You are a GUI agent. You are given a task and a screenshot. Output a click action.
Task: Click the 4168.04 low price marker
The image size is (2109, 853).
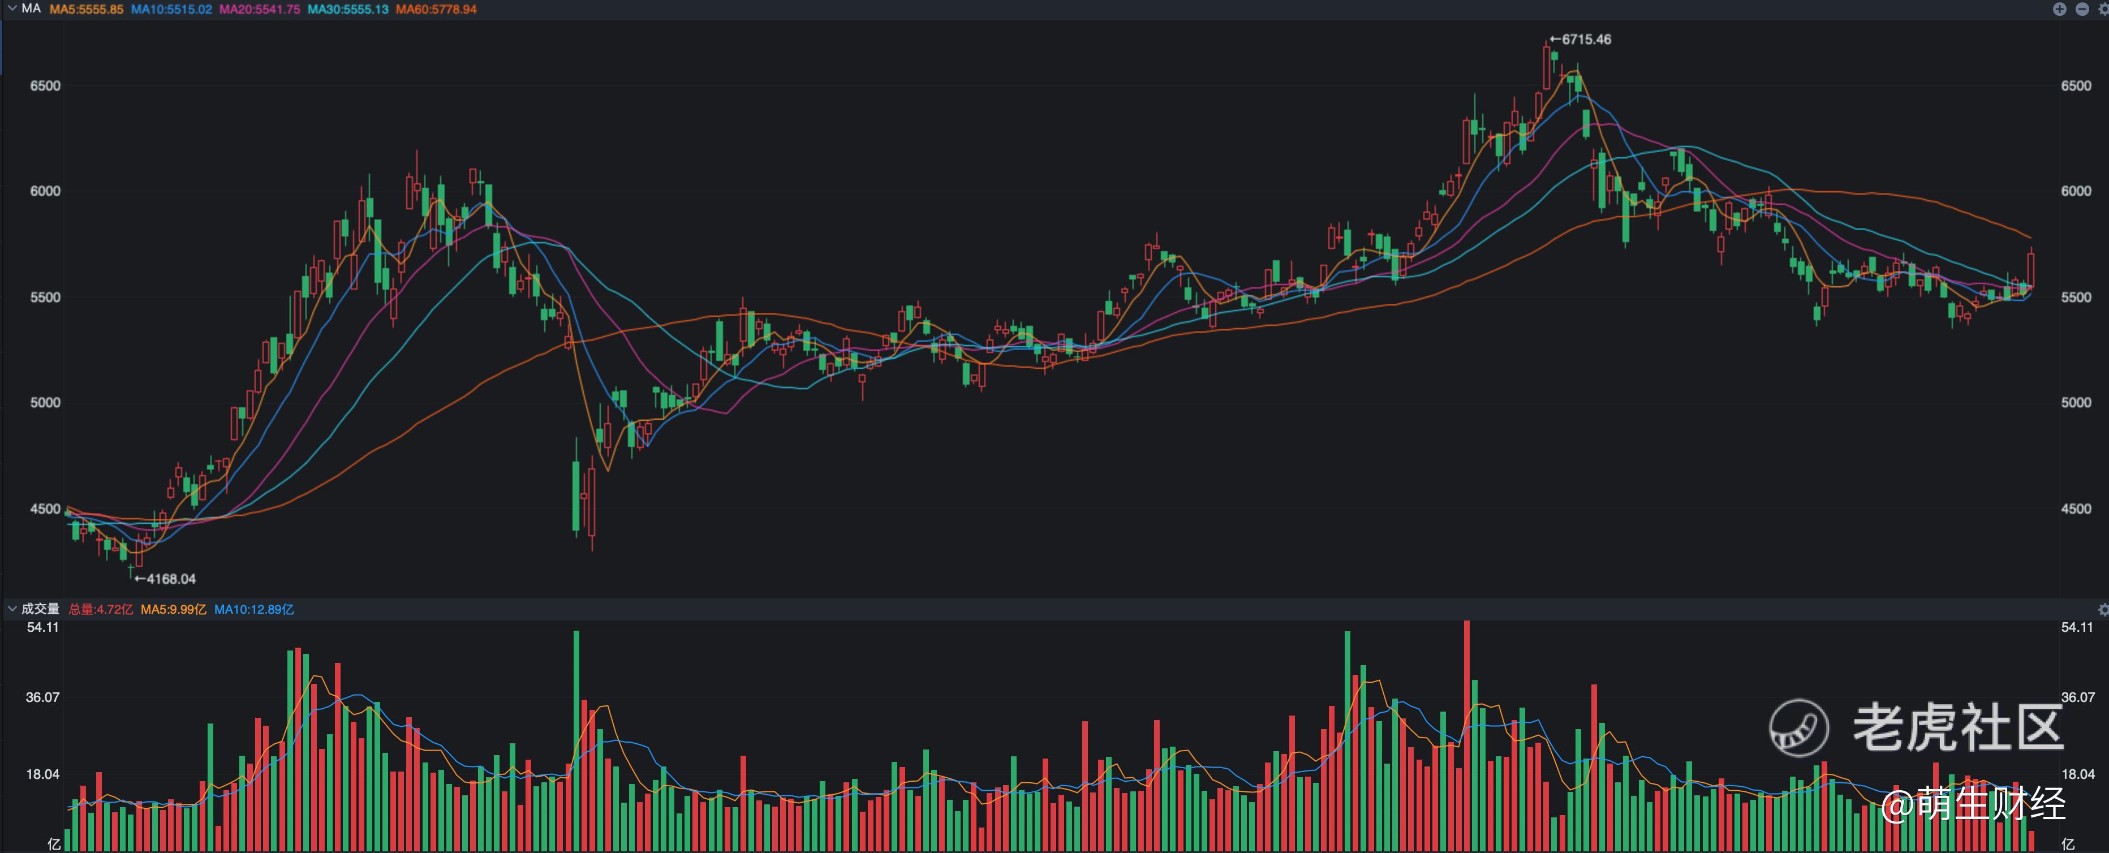(170, 579)
